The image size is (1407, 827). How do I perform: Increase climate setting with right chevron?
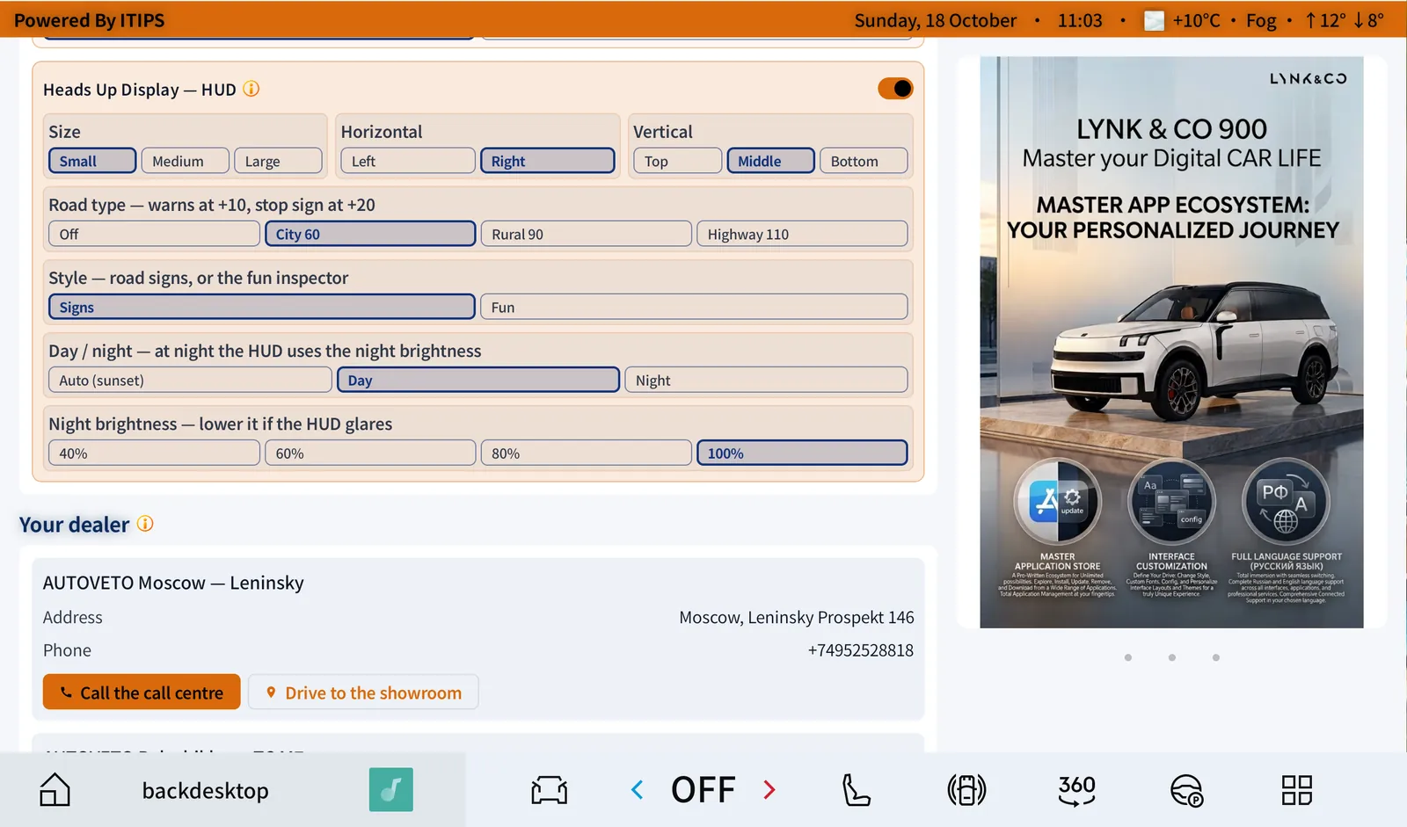pyautogui.click(x=769, y=789)
